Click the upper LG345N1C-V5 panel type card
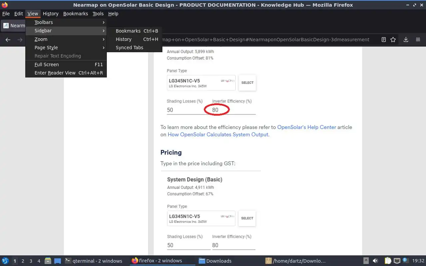 pos(201,83)
